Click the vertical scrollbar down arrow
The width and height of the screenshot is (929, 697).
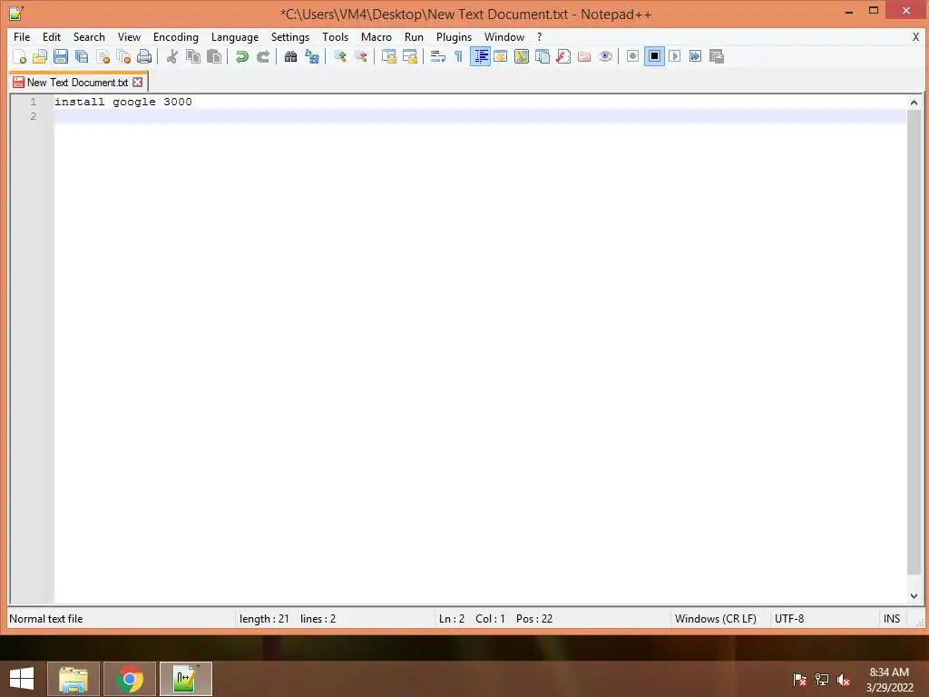click(x=914, y=596)
